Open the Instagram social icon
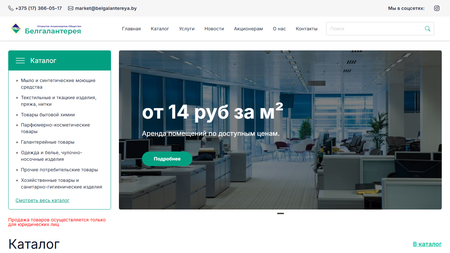450x253 pixels. click(x=437, y=8)
